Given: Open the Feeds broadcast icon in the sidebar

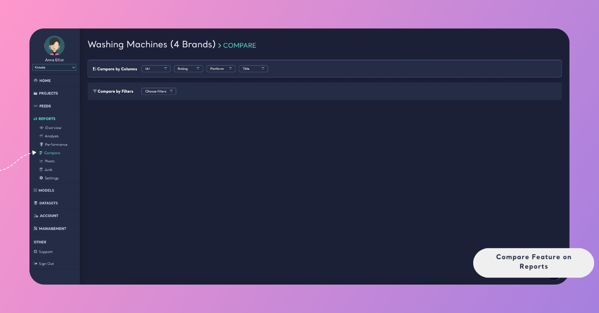Looking at the screenshot, I should click(x=35, y=106).
